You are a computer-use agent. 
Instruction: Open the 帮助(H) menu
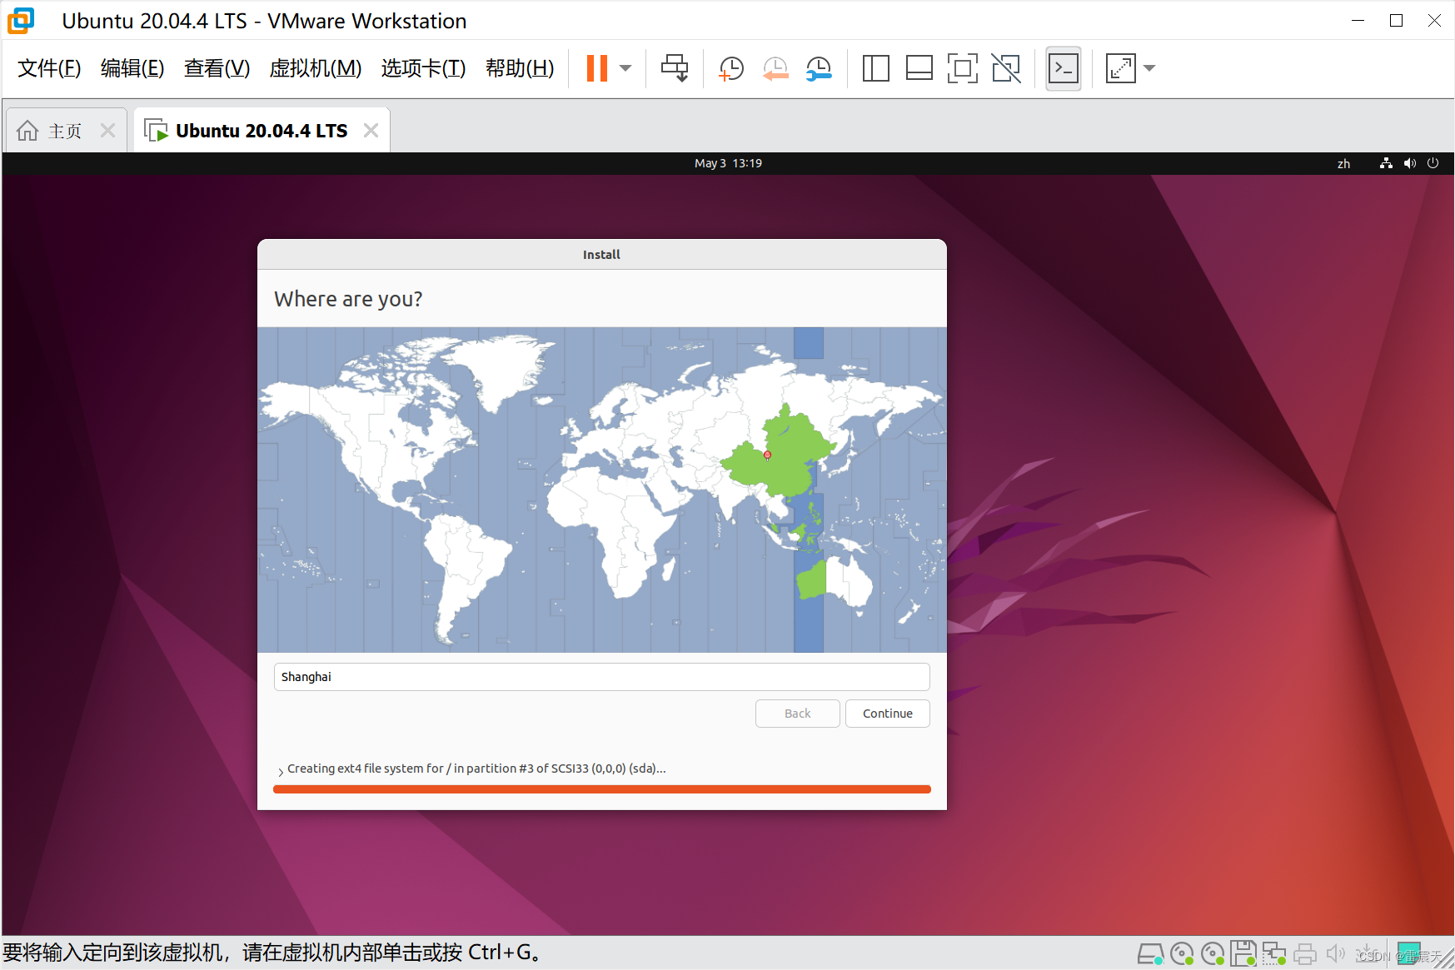click(520, 68)
